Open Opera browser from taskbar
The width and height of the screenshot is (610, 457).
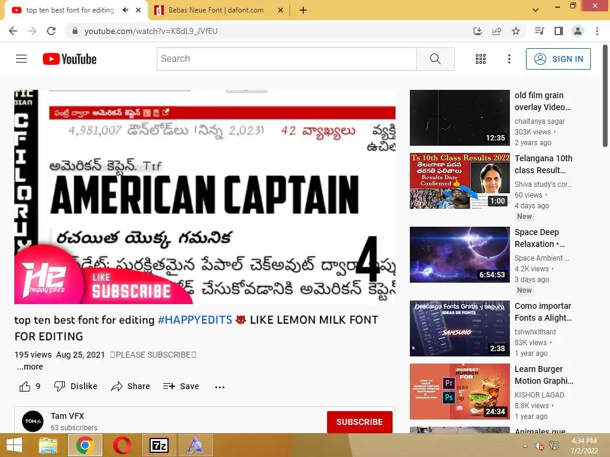122,445
